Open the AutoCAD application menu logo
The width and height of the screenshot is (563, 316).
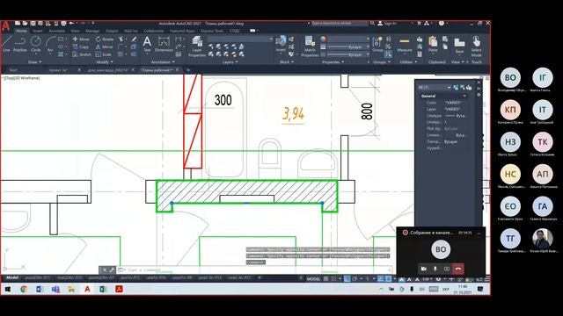click(5, 25)
